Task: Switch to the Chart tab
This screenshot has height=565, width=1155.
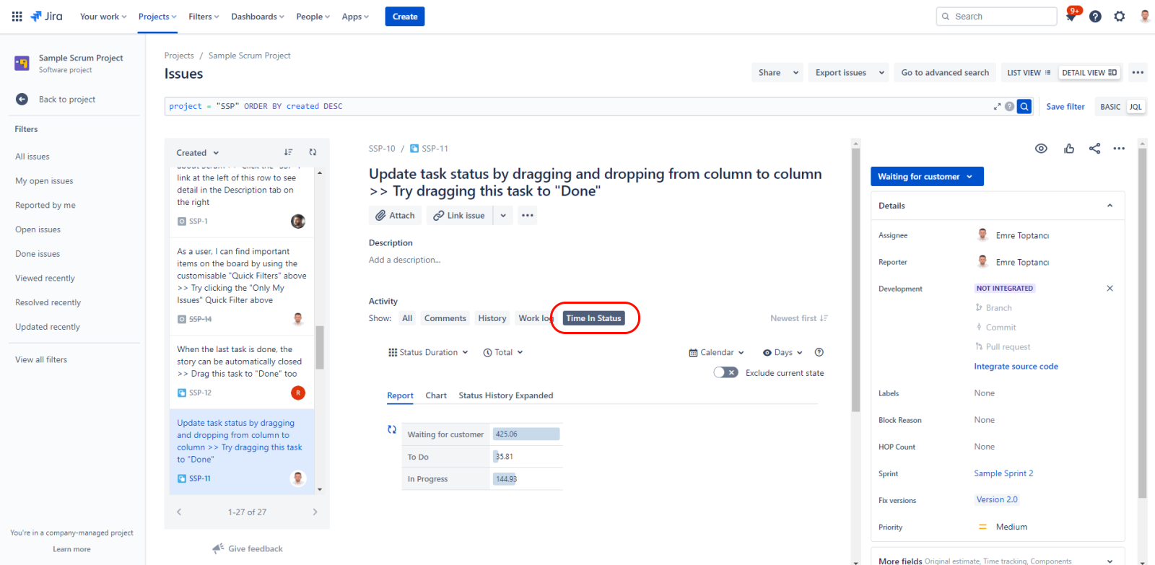Action: (x=435, y=395)
